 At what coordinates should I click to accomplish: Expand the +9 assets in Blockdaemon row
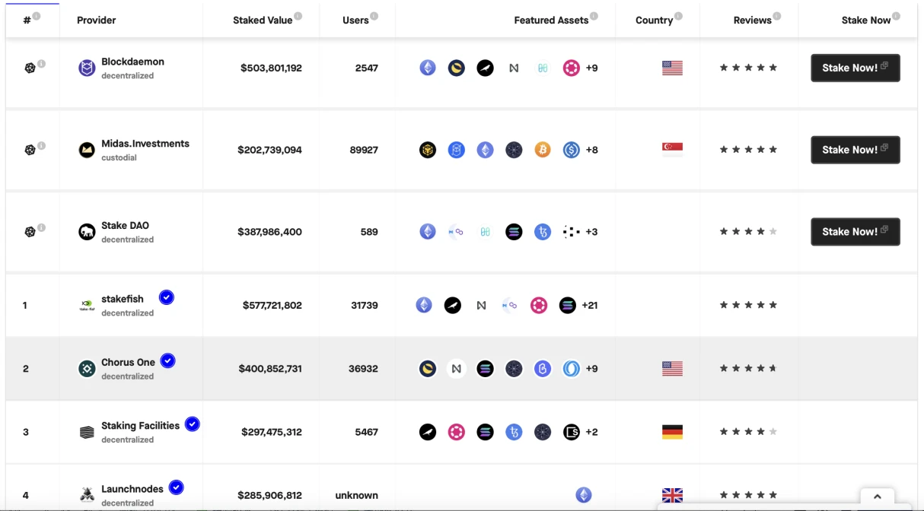(591, 68)
